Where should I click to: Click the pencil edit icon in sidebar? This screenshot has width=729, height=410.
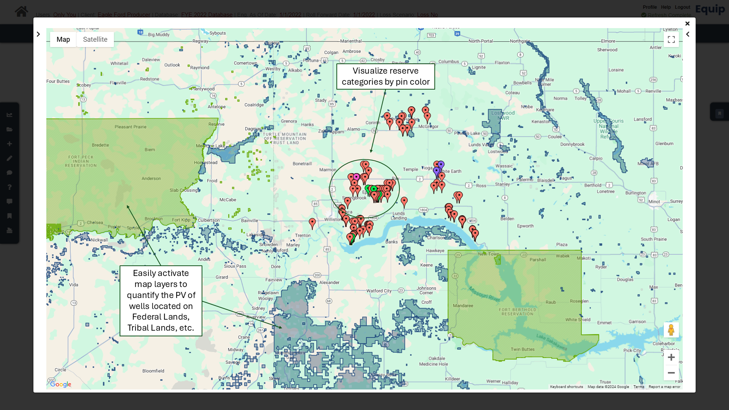(9, 158)
